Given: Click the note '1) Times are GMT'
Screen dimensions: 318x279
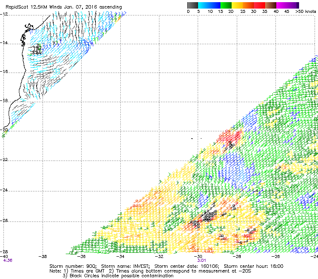Looking at the screenshot, I should pos(84,271).
